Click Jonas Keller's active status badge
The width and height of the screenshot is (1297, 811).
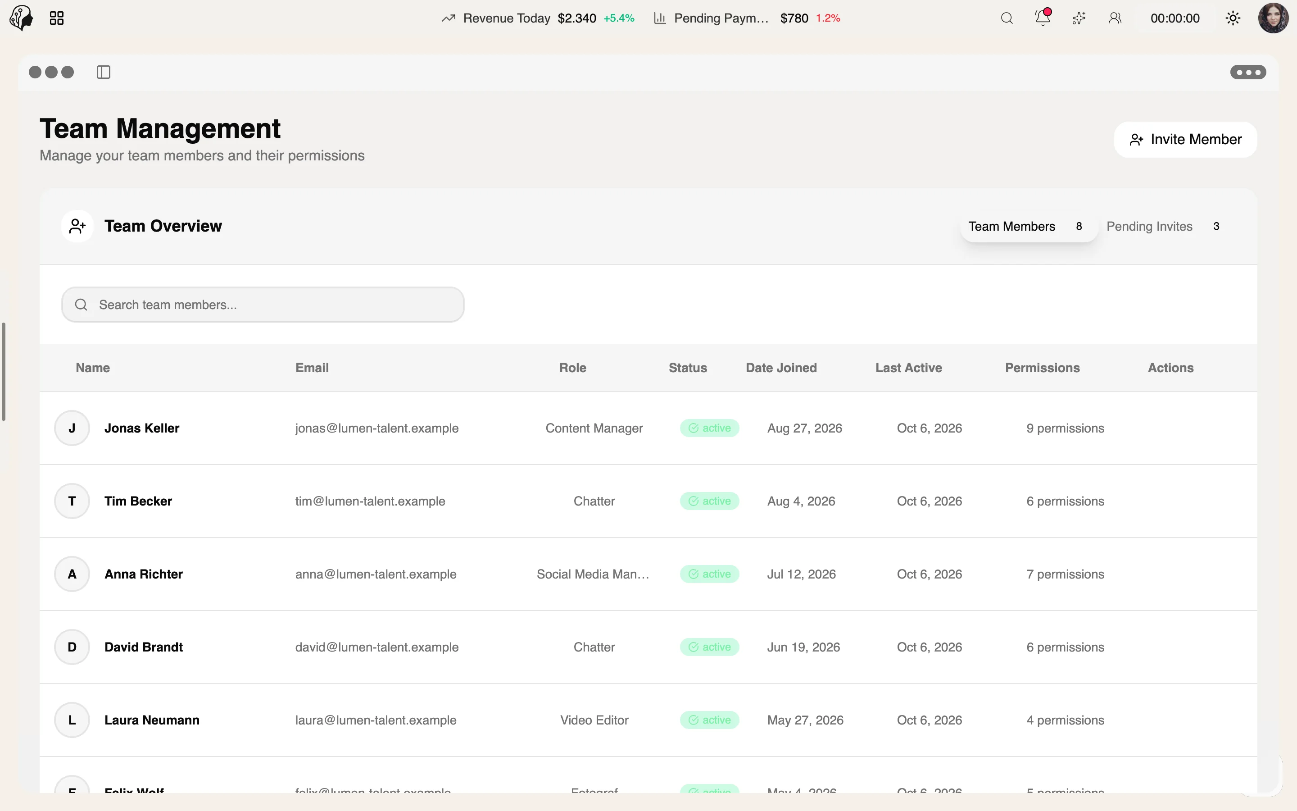coord(710,428)
